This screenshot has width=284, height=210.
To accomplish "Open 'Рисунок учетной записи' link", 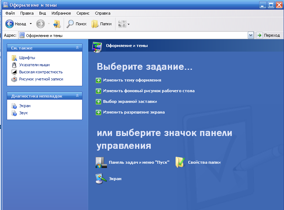I will coord(41,79).
